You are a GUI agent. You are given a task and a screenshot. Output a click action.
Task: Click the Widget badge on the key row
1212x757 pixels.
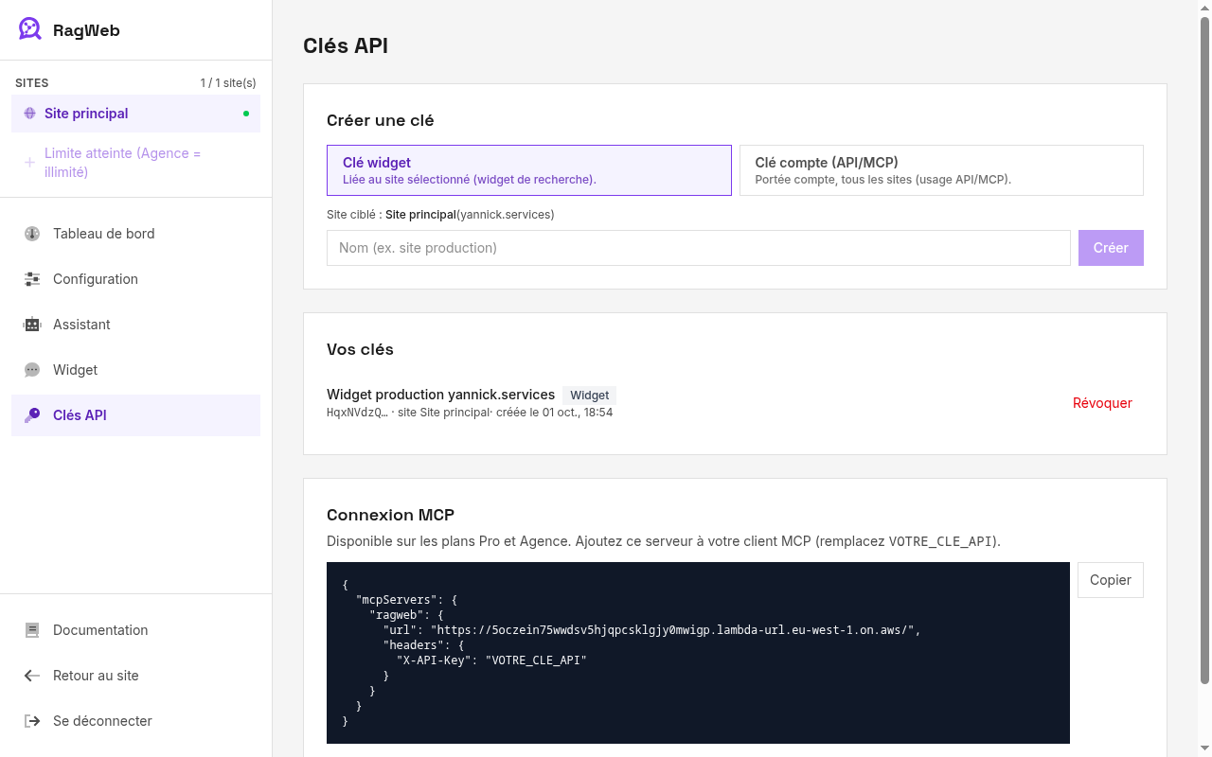point(589,396)
